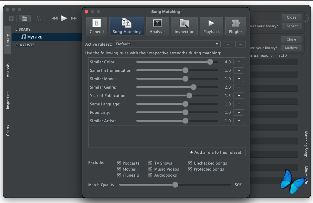Viewport: 313px width, 203px height.
Task: Skip to the next track
Action: point(74,18)
